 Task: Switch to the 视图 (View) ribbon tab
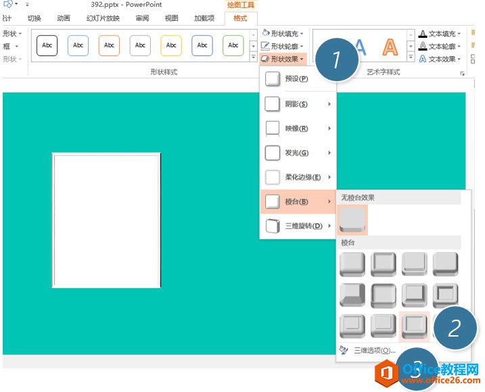click(x=172, y=18)
